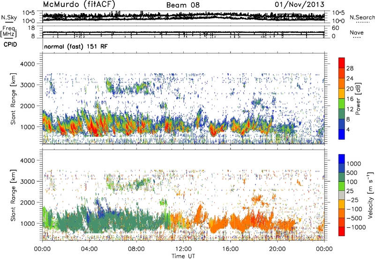This screenshot has width=375, height=259.
Task: Click the "2000" tick on the velocity panel
Action: coord(28,202)
